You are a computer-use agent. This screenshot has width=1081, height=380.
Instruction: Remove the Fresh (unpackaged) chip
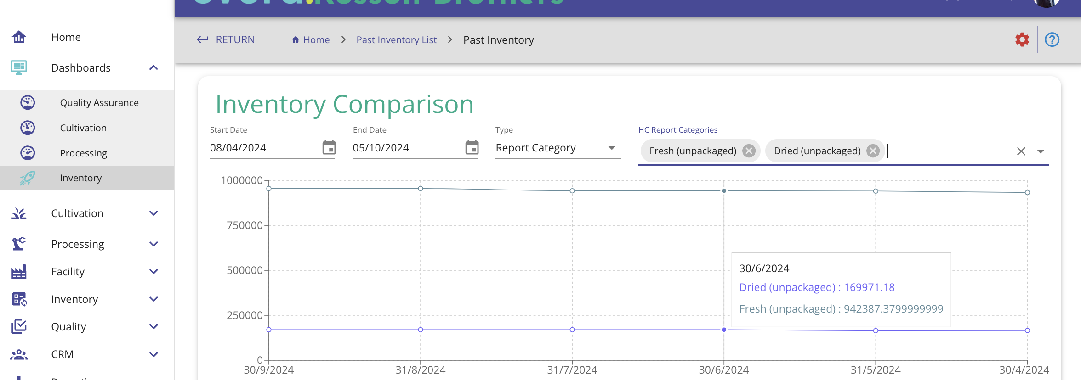(x=749, y=151)
